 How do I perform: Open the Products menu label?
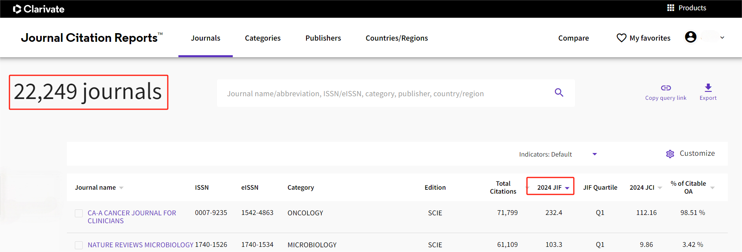[x=692, y=8]
